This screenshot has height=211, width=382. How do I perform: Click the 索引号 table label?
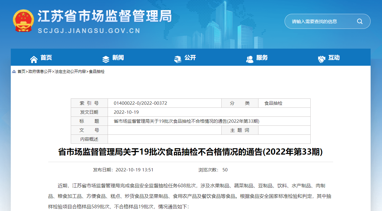(89, 103)
